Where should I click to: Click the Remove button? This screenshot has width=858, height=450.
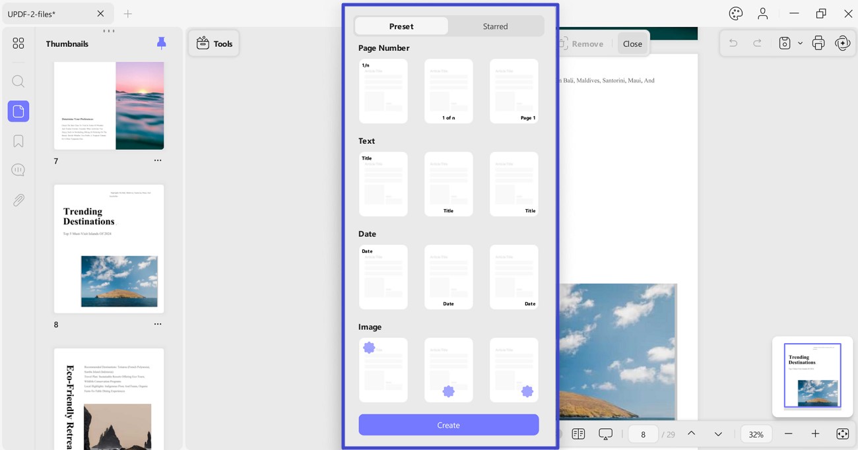pos(581,44)
